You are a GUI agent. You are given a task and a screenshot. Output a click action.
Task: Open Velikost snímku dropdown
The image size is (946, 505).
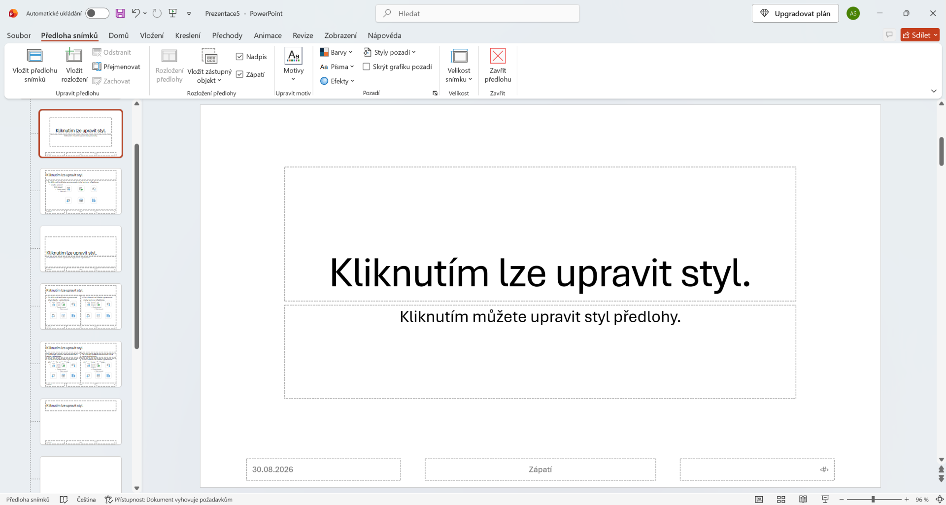459,66
